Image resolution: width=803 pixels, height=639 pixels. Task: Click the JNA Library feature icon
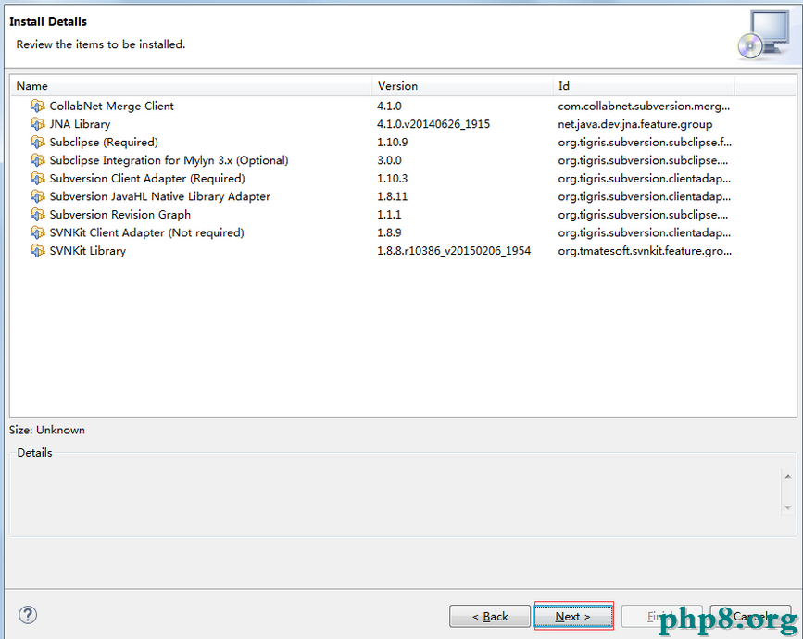coord(37,124)
